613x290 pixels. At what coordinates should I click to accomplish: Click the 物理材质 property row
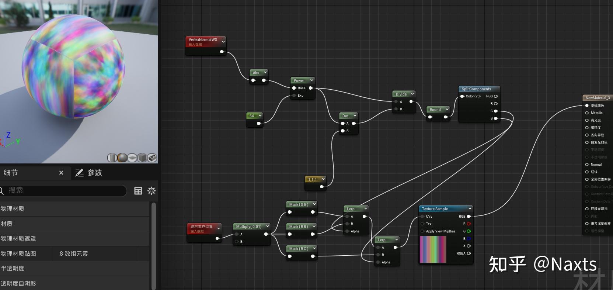(74, 208)
